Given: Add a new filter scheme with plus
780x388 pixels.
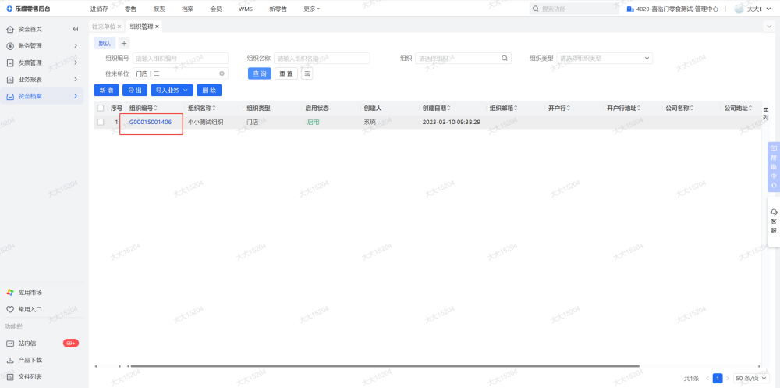Looking at the screenshot, I should [124, 44].
